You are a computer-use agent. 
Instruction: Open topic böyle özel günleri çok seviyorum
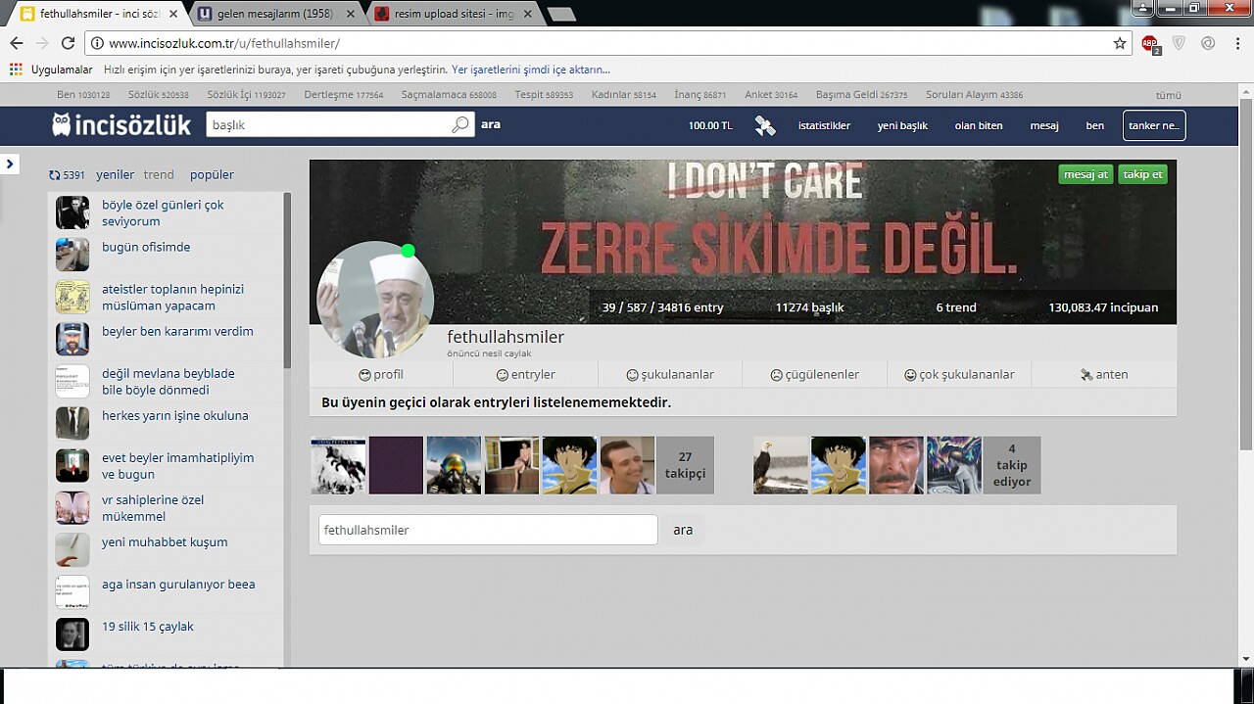(163, 212)
